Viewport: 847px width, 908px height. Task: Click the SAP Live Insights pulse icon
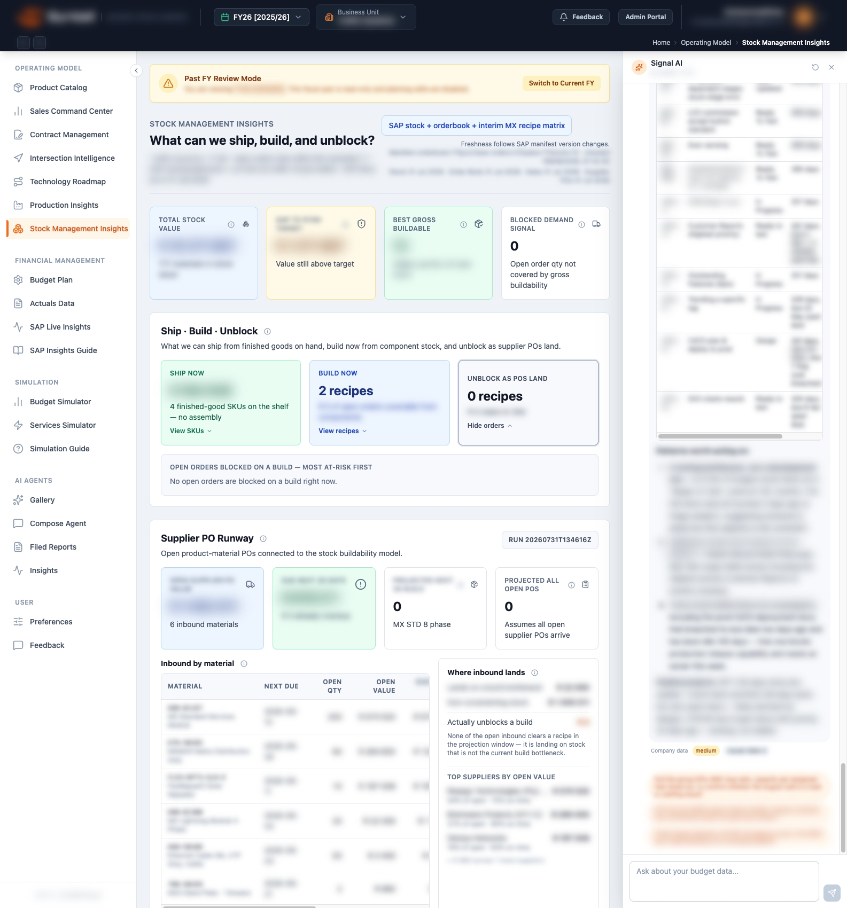tap(18, 327)
